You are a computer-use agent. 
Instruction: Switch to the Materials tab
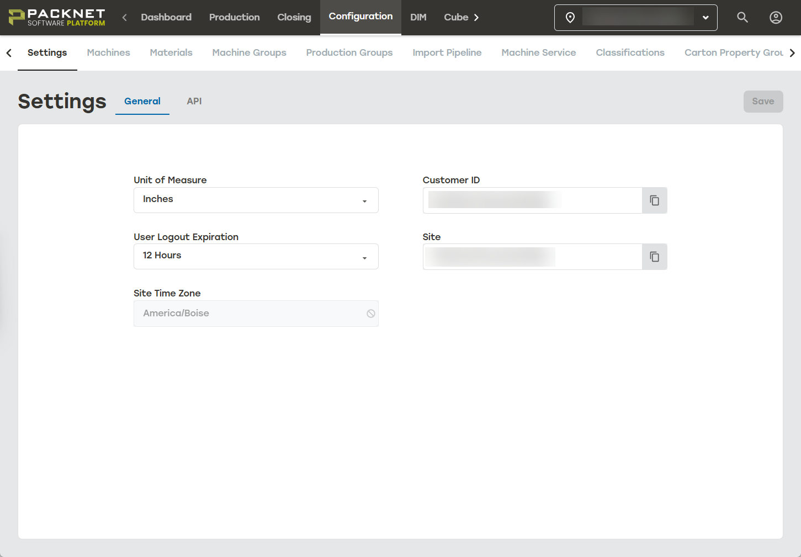tap(171, 52)
